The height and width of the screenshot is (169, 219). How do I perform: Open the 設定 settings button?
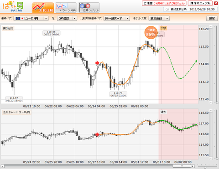point(212,18)
